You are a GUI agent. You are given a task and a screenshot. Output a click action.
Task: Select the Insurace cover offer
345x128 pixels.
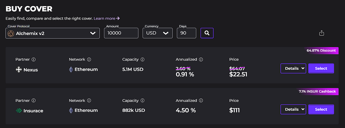(321, 109)
